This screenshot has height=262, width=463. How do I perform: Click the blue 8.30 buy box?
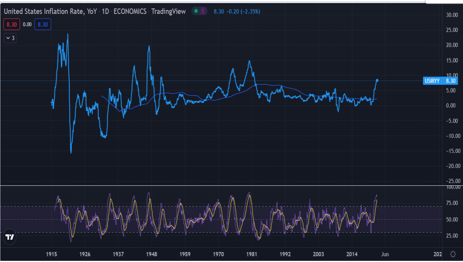tap(42, 25)
